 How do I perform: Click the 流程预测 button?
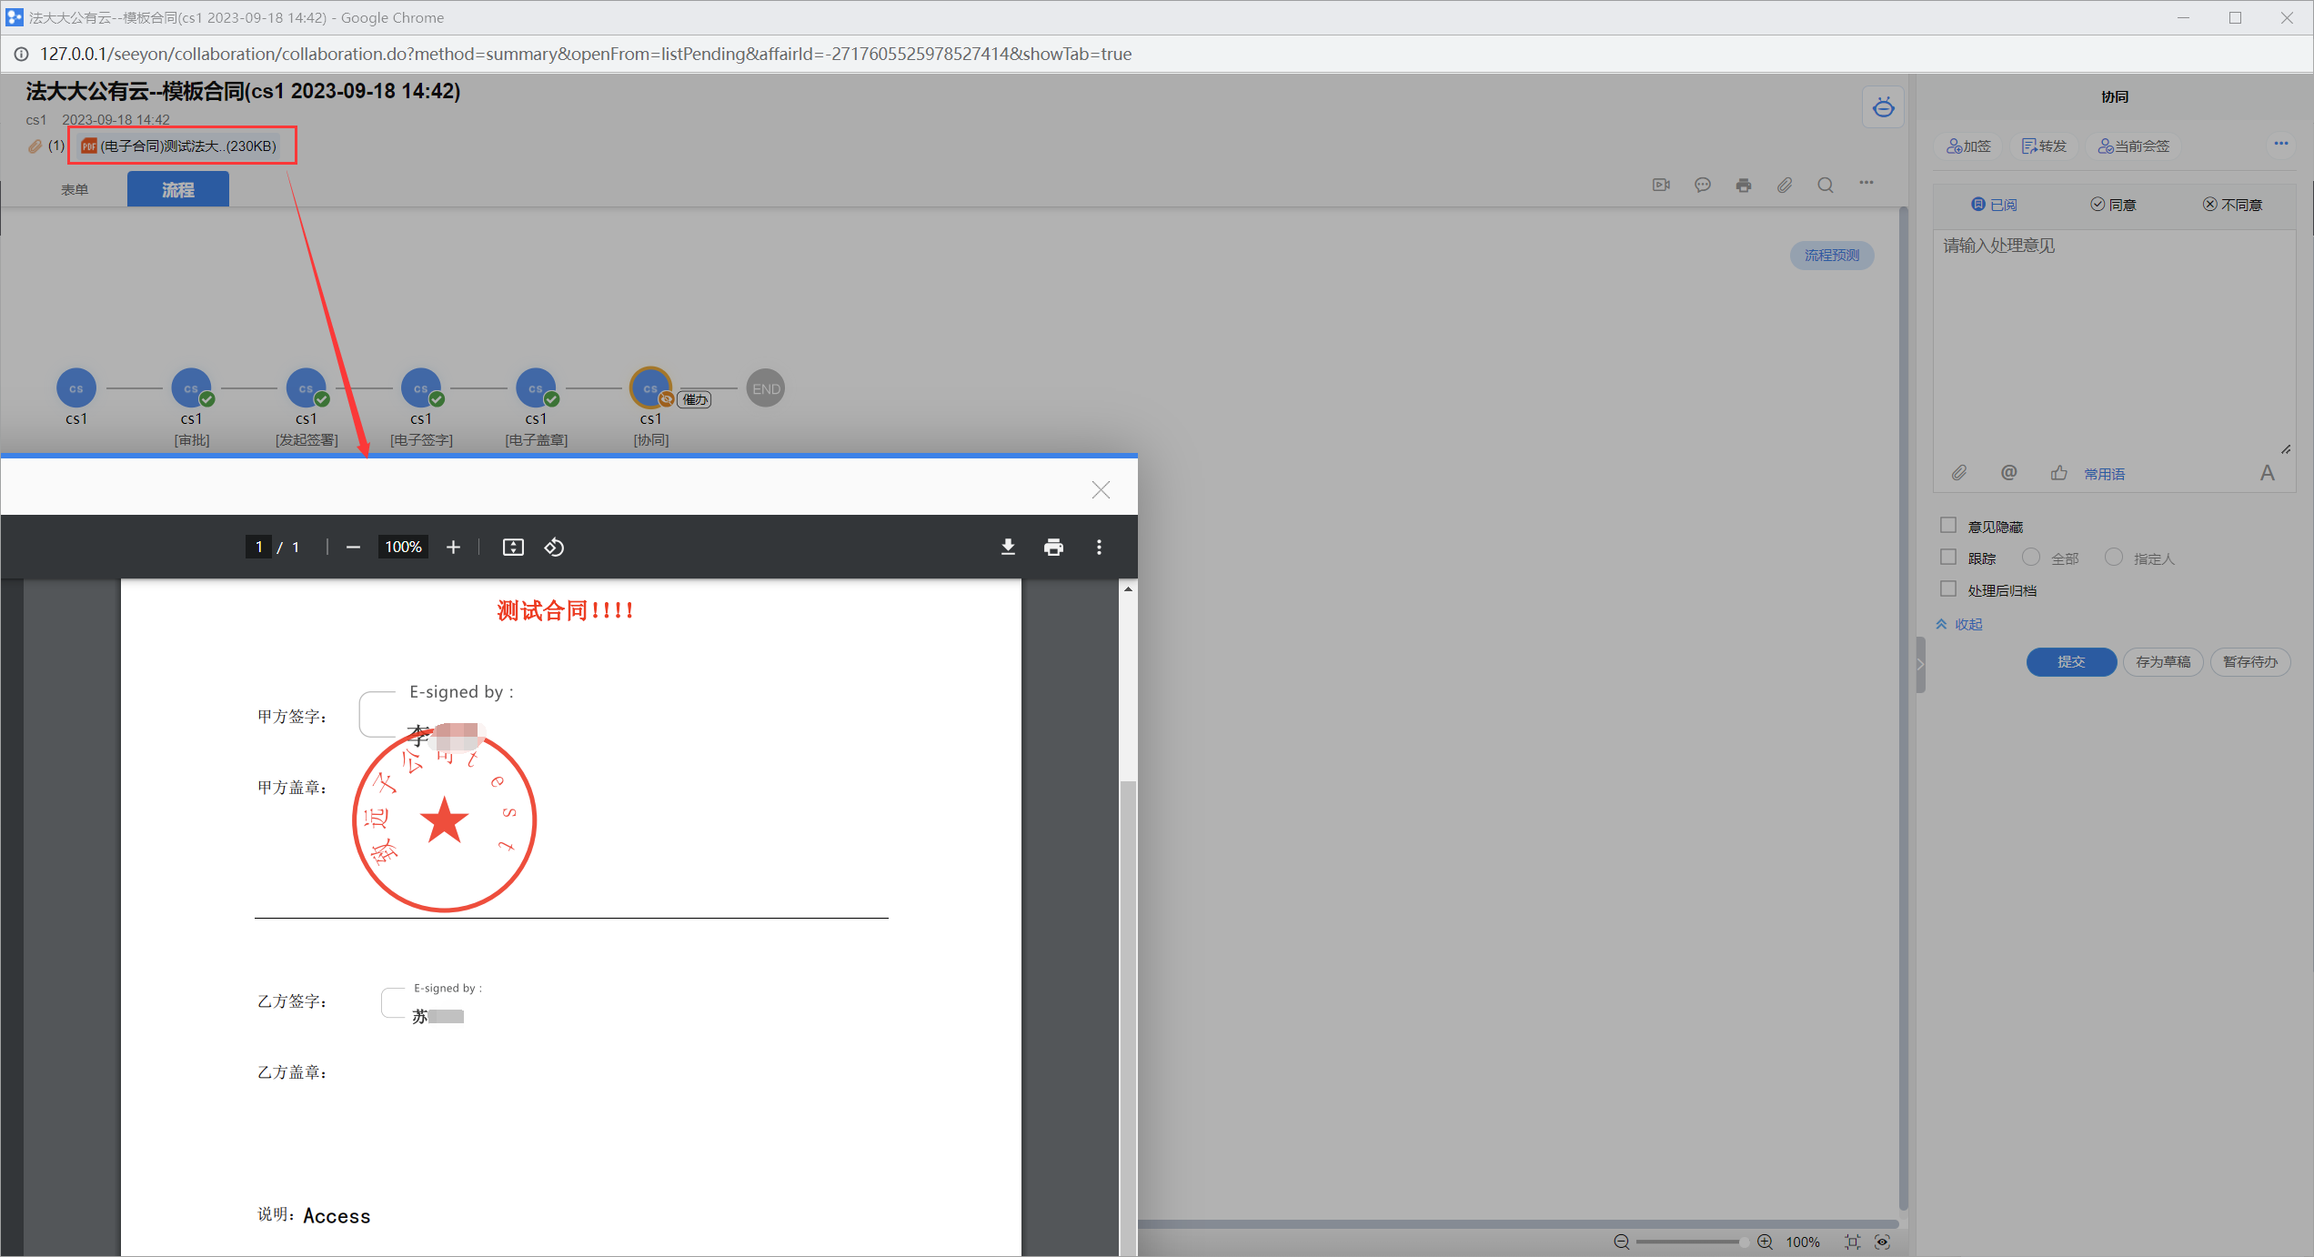coord(1831,255)
